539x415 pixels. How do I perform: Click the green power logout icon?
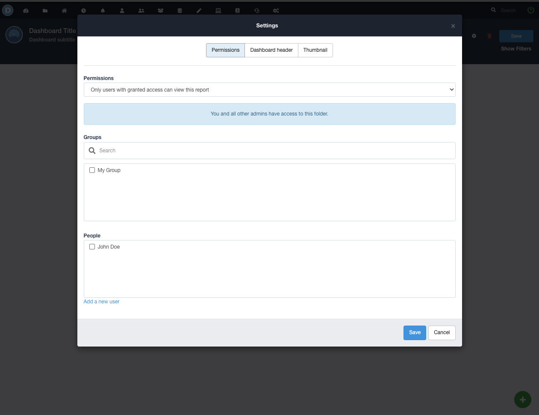530,10
